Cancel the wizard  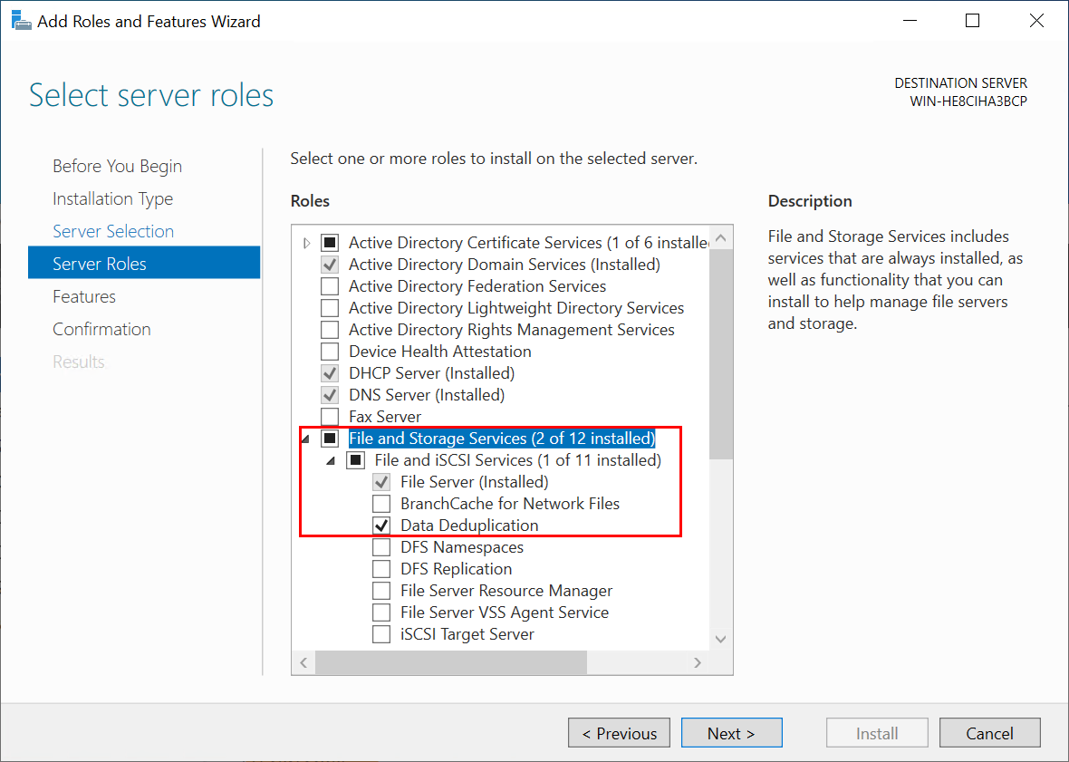[x=989, y=733]
